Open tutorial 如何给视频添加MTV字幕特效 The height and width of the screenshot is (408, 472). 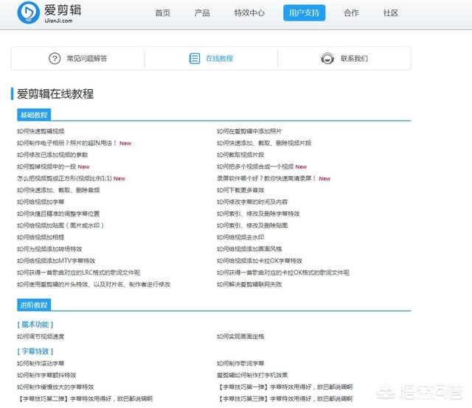coord(56,261)
